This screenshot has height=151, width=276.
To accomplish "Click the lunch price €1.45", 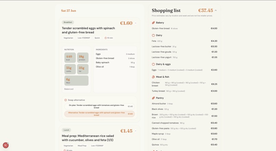I will [x=126, y=131].
